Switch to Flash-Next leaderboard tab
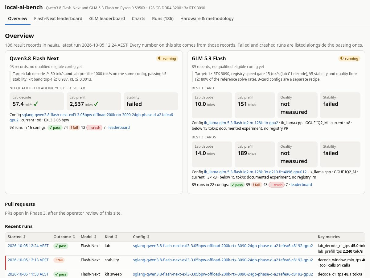370x278 pixels. pos(58,19)
